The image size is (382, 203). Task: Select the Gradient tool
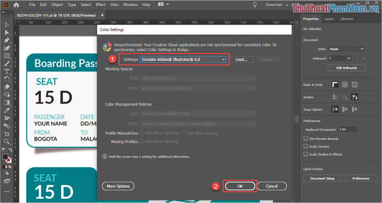click(x=7, y=102)
